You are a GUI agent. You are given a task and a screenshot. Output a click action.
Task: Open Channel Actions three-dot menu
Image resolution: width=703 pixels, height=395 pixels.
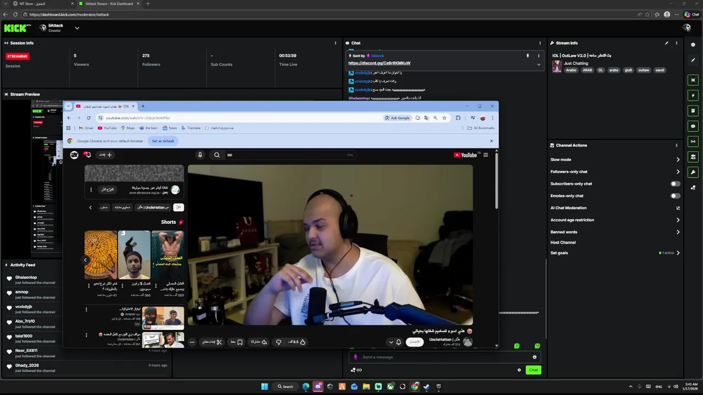677,145
